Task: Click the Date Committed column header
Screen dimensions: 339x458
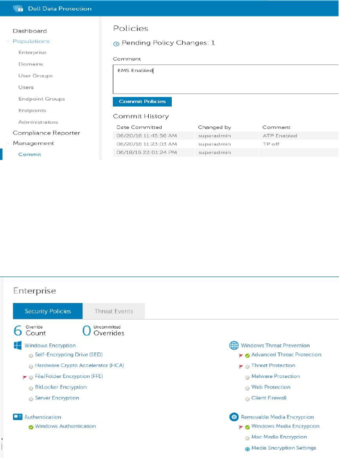Action: point(139,127)
